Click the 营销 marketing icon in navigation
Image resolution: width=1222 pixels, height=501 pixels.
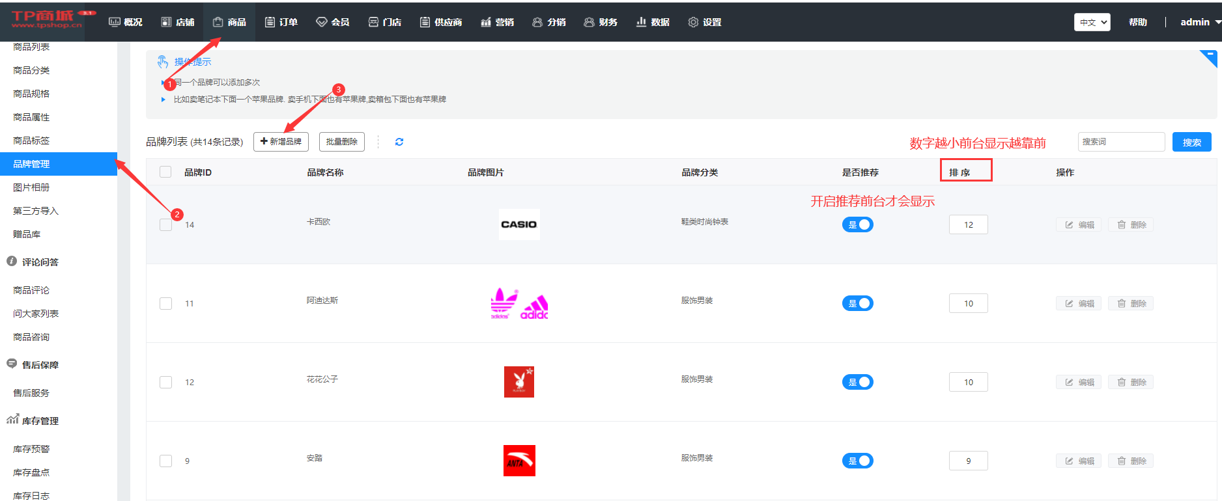coord(485,22)
